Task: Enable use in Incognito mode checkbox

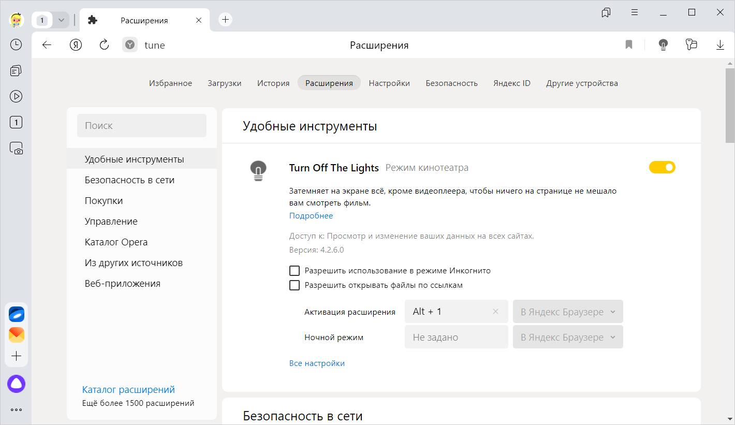Action: click(x=295, y=271)
